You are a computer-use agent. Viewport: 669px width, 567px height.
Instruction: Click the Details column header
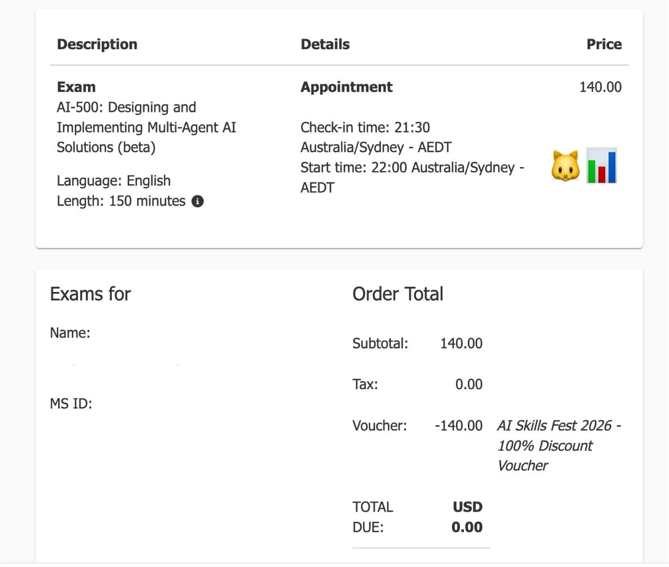click(325, 45)
